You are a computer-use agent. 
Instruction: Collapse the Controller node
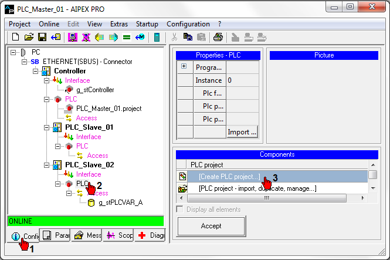[x=36, y=71]
